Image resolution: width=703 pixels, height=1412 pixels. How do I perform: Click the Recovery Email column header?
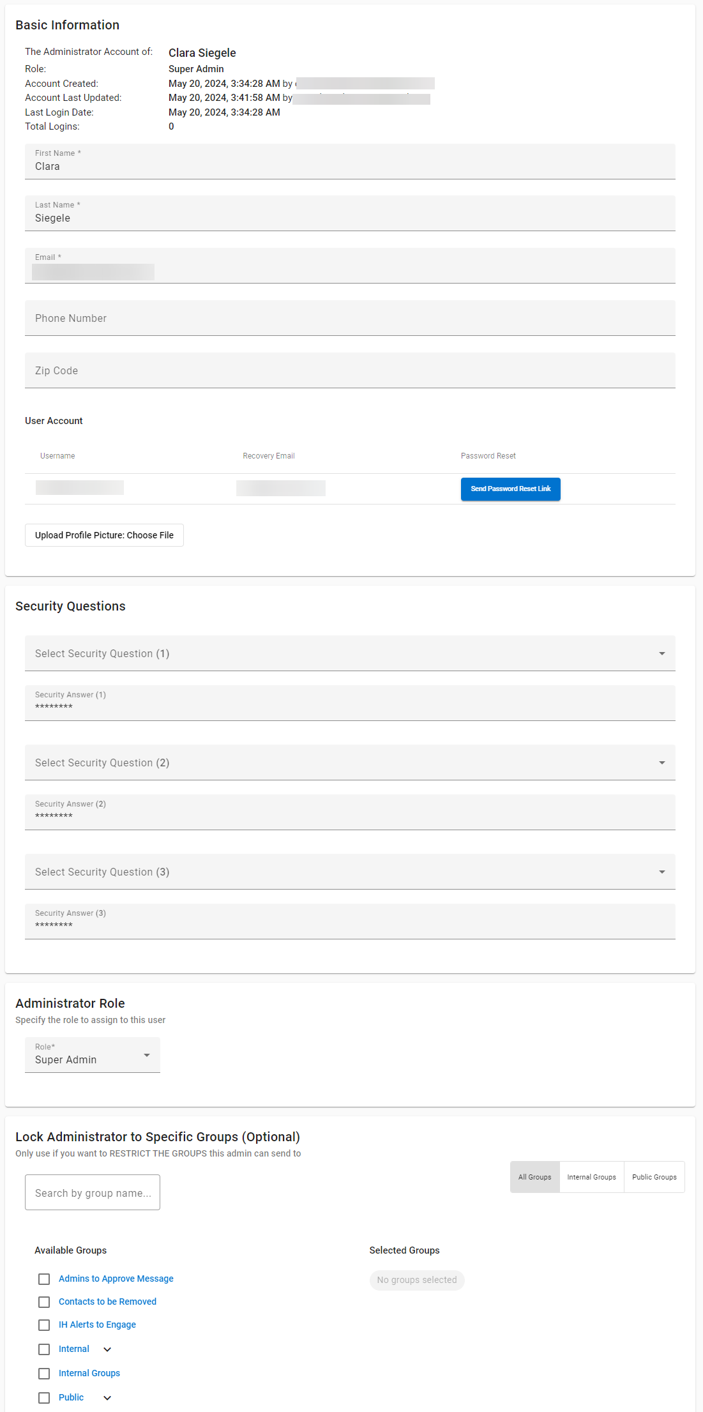click(x=269, y=456)
